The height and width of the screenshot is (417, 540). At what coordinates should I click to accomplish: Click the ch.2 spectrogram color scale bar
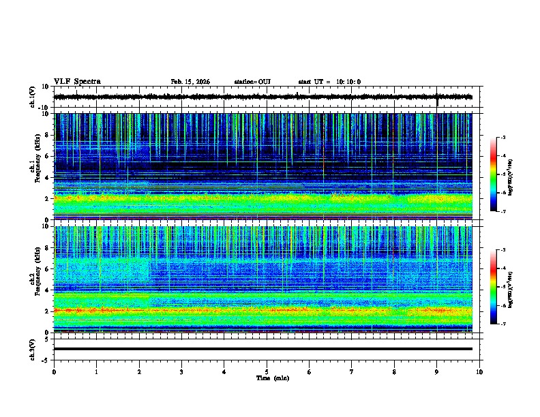click(494, 287)
